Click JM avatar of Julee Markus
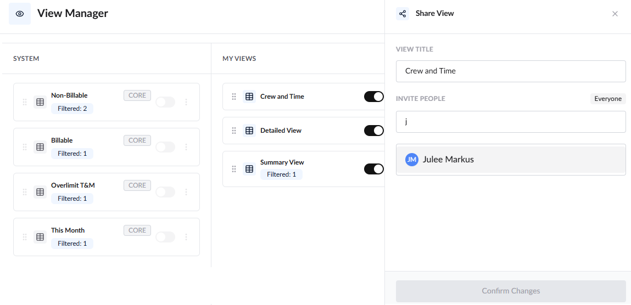Image resolution: width=631 pixels, height=305 pixels. [412, 160]
